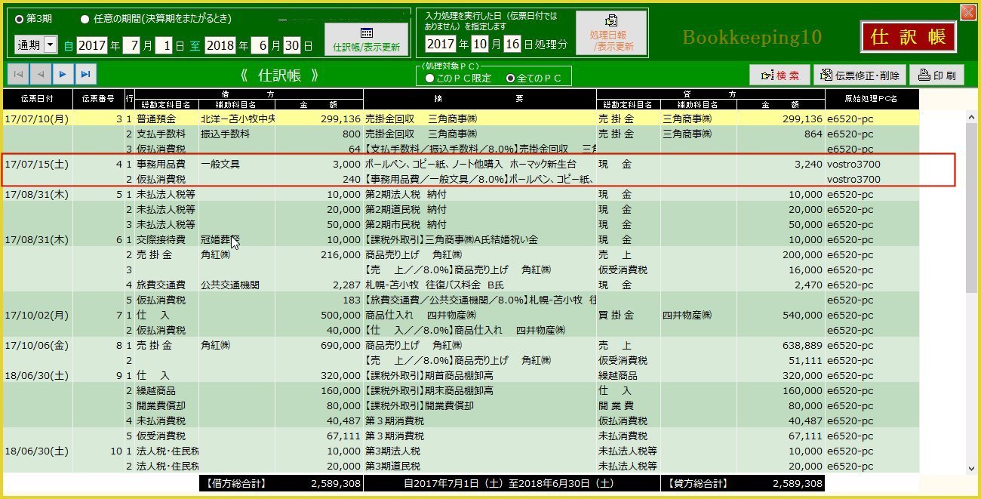Screen dimensions: 981x499
Task: Select 全てのPC radio option
Action: click(x=510, y=78)
